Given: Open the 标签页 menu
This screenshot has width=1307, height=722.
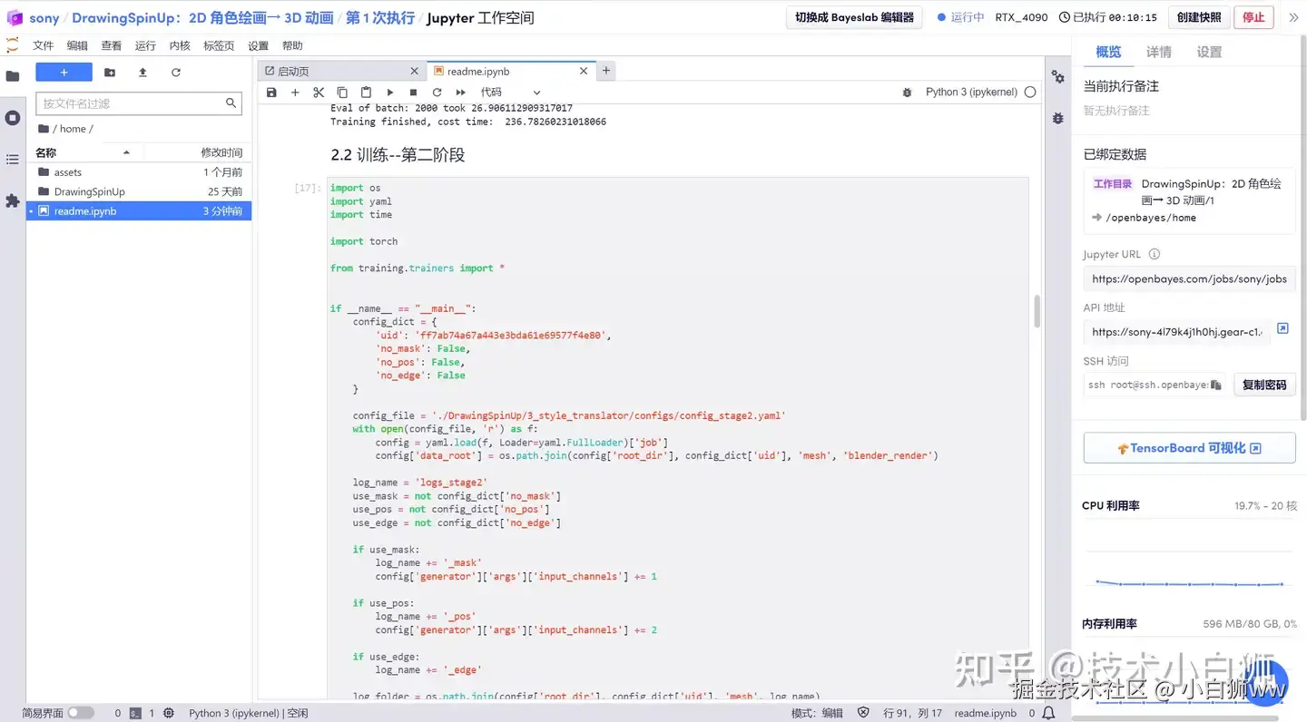Looking at the screenshot, I should tap(219, 45).
